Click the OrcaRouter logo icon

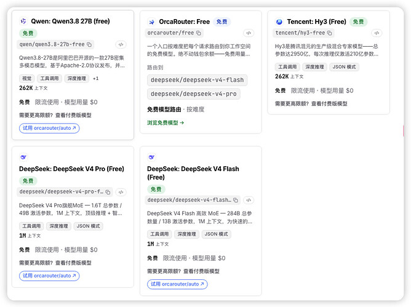coord(151,22)
